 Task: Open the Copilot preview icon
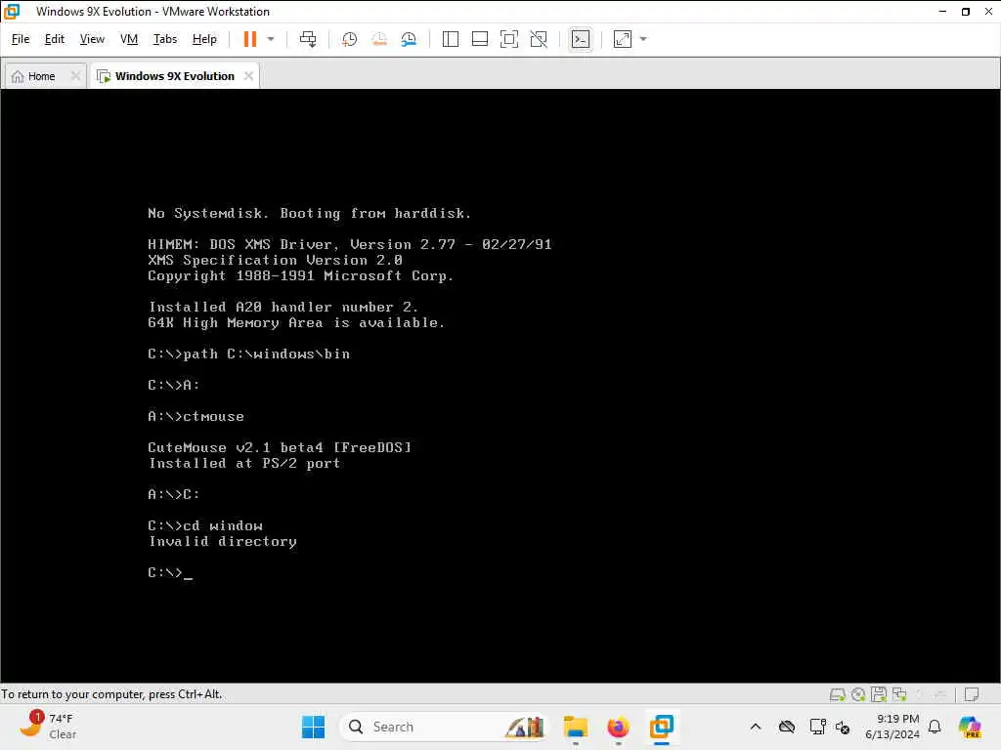[x=970, y=727]
